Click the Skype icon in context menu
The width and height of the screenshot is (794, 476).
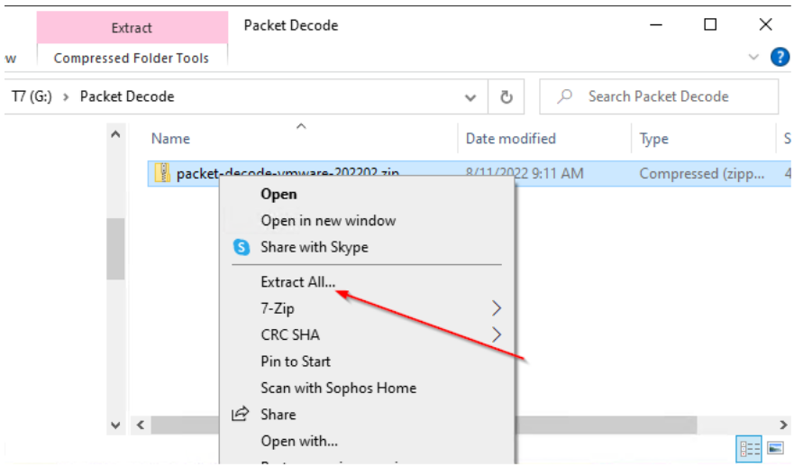click(242, 247)
